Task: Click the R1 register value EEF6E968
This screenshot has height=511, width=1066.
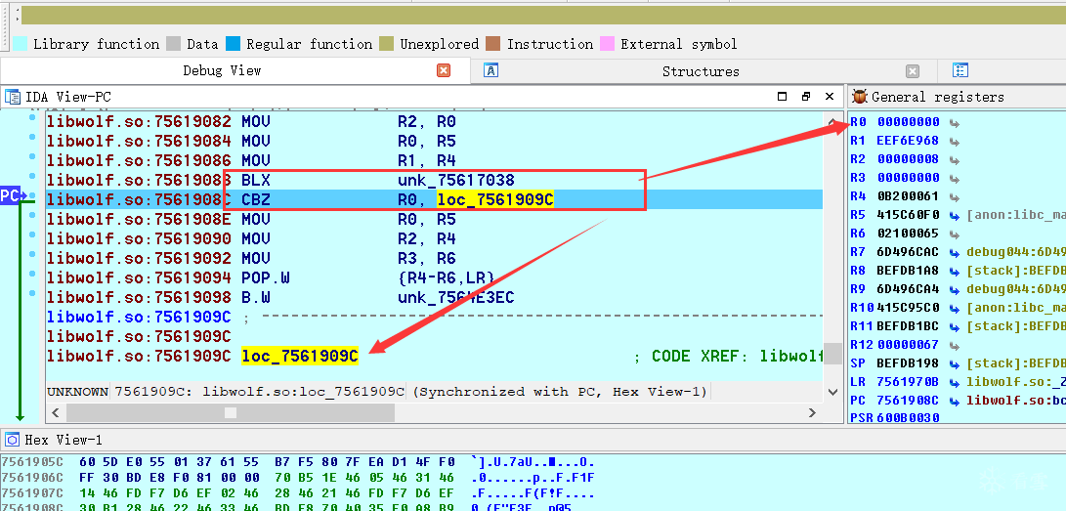Action: pyautogui.click(x=909, y=141)
